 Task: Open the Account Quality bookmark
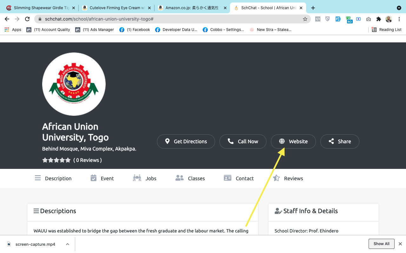48,30
